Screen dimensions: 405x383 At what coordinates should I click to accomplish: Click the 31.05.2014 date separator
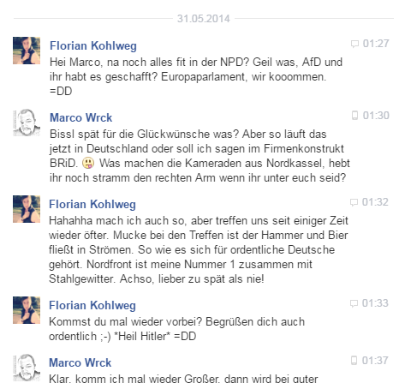click(203, 19)
